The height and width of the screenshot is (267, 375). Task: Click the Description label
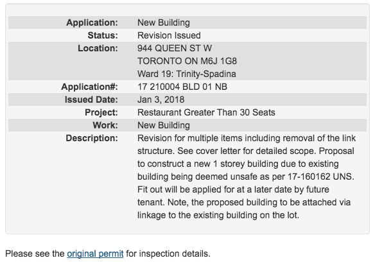92,138
